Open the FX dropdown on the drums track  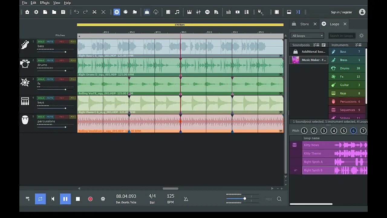[73, 60]
